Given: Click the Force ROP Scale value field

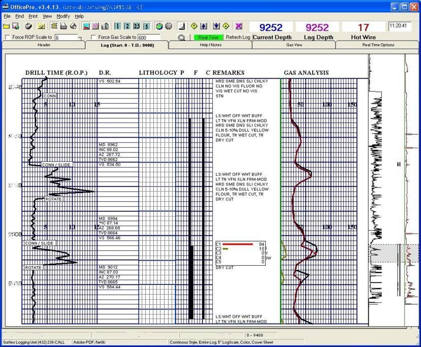Looking at the screenshot, I should coord(67,38).
